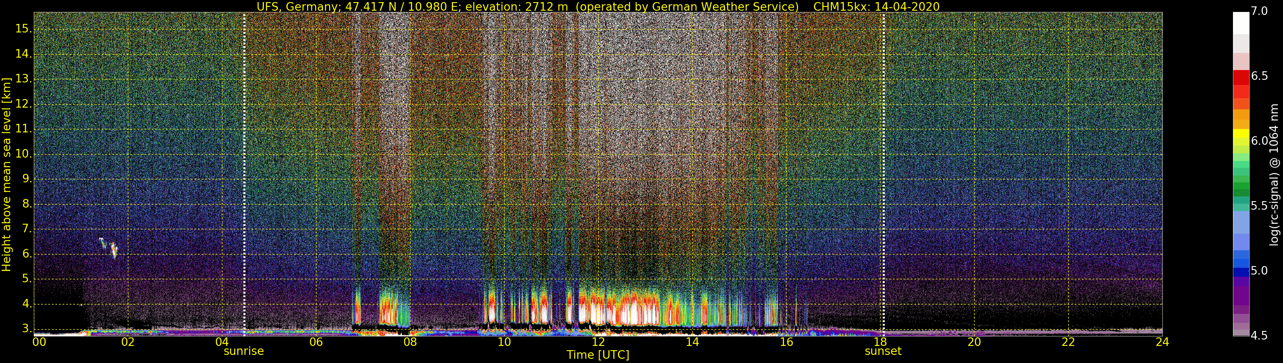Click the "13." height axis tick label
Viewport: 1283px width, 363px height.
tap(24, 79)
